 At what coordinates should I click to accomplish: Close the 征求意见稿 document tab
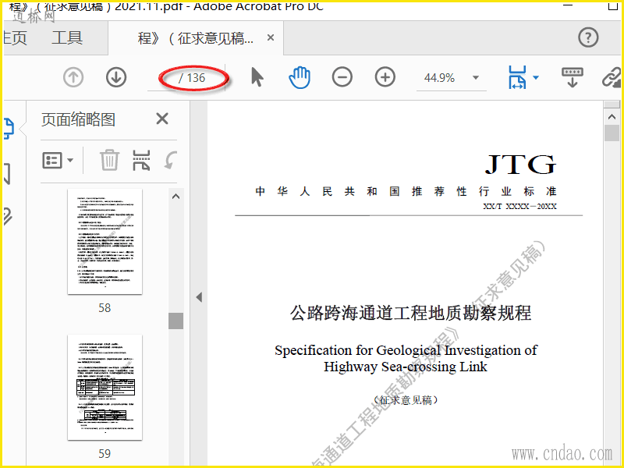pyautogui.click(x=271, y=37)
